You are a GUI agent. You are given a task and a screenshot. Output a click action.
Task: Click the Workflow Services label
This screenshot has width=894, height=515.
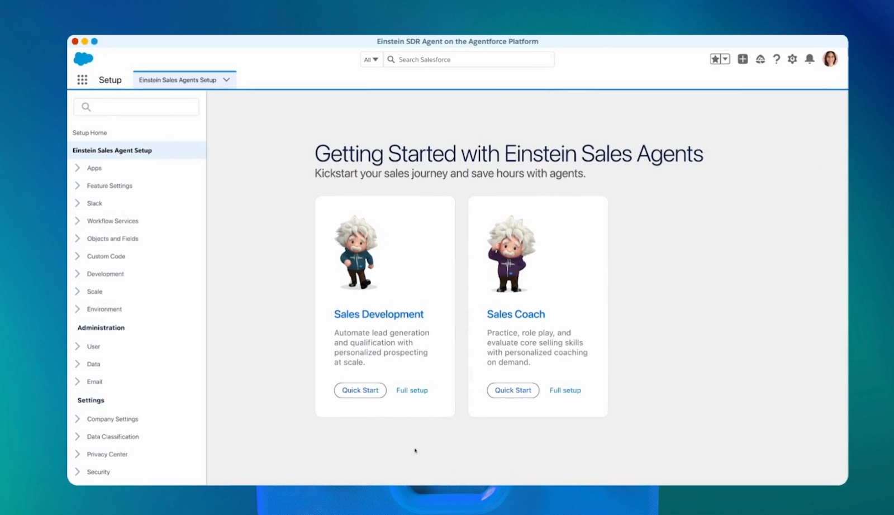point(112,221)
